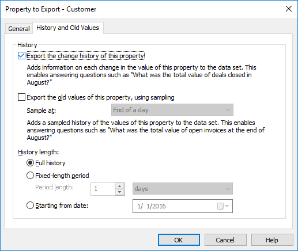This screenshot has height=251, width=298.
Task: Open the start date dropdown arrow
Action: point(227,206)
